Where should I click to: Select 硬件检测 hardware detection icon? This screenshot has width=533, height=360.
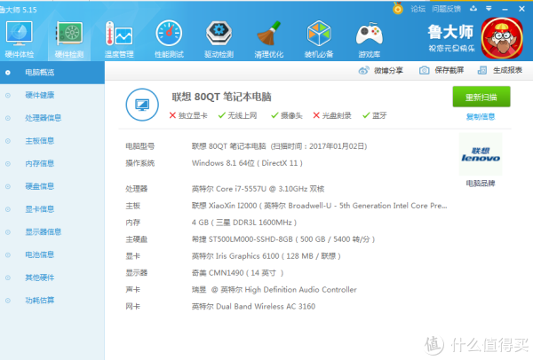point(69,34)
